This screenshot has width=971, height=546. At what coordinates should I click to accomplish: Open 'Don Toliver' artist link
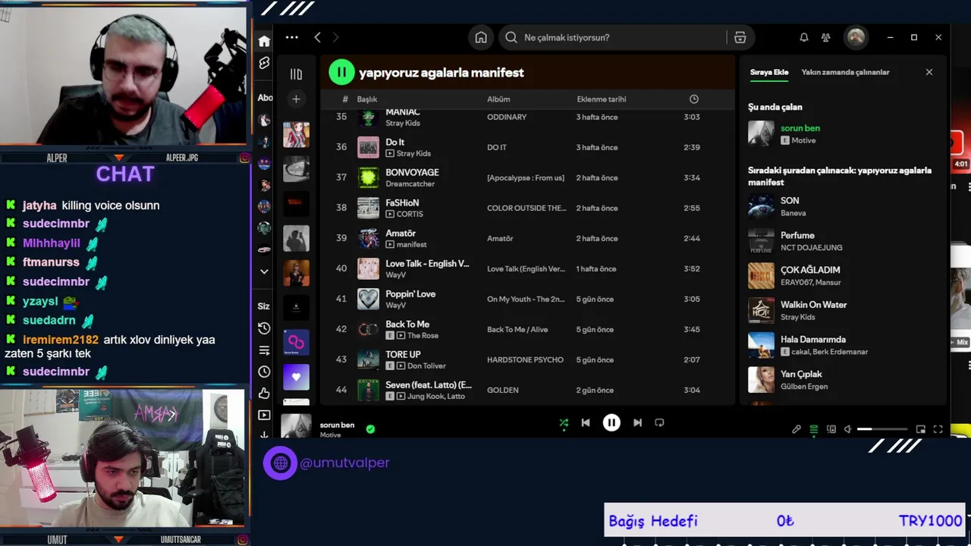click(426, 366)
